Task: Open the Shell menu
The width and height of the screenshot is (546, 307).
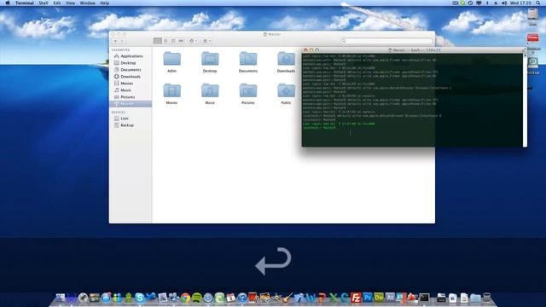Action: coord(44,3)
